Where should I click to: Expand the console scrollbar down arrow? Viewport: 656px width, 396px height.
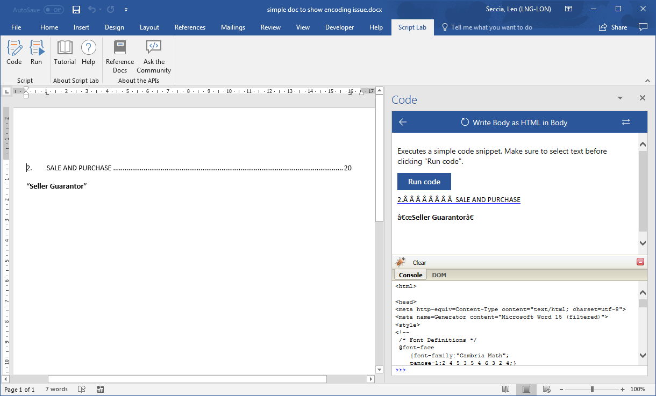(643, 355)
